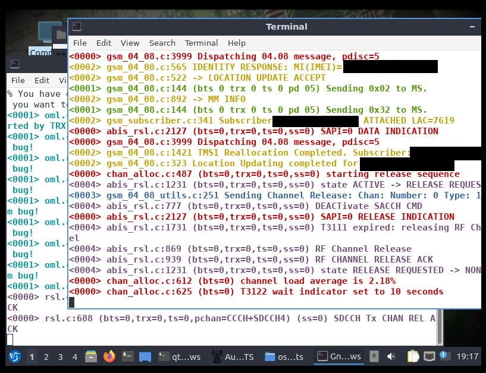The height and width of the screenshot is (373, 486).
Task: Open the volume control tray icon
Action: 391,356
